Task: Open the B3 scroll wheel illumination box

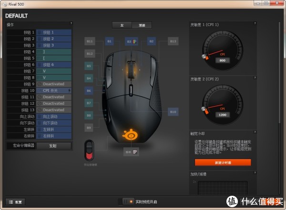Action: pyautogui.click(x=132, y=41)
